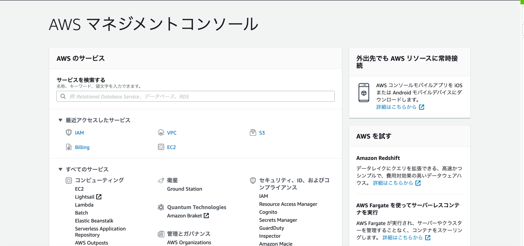524x246 pixels.
Task: Click the Quantum Technologies atom icon
Action: [x=161, y=207]
